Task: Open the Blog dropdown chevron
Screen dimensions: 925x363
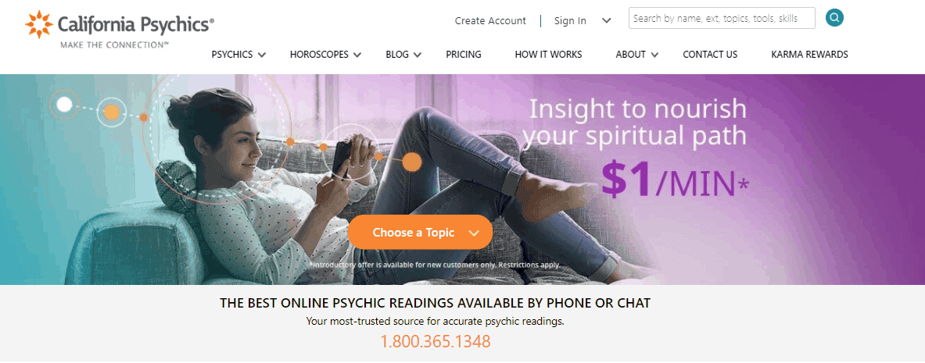Action: 418,55
